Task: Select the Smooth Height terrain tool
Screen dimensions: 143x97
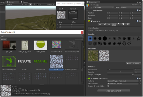Action: point(109,24)
